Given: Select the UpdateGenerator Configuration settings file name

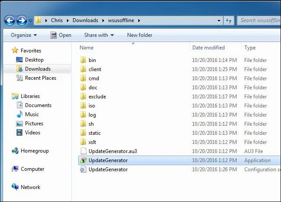Looking at the screenshot, I should pyautogui.click(x=108, y=169).
